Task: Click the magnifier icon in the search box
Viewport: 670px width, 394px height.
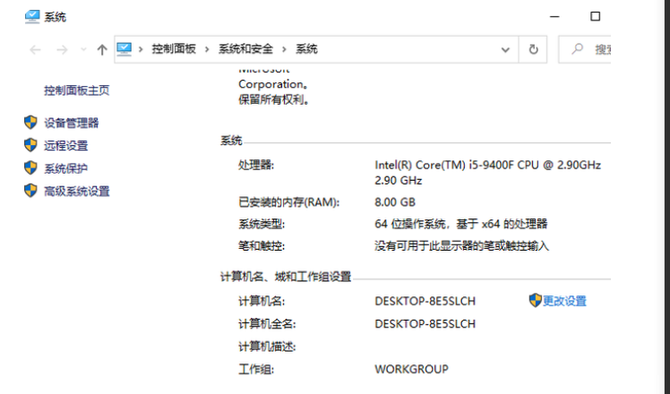Action: (x=577, y=49)
